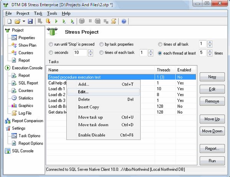Decrease "each thread at least" spinner
The image size is (230, 177).
(210, 55)
